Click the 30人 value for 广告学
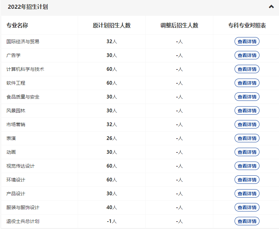 pyautogui.click(x=112, y=55)
